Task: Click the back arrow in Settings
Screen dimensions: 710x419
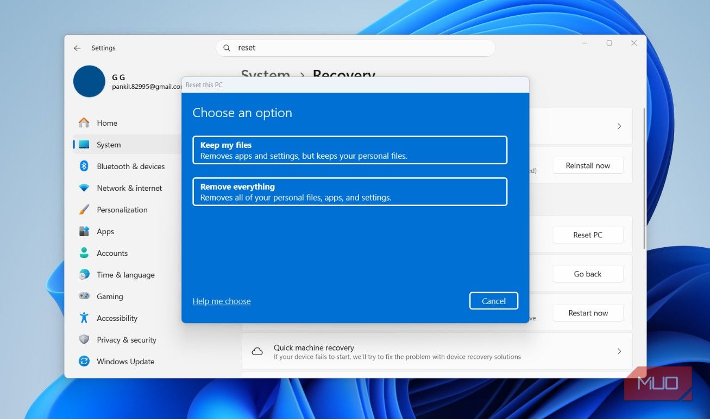Action: pyautogui.click(x=77, y=48)
